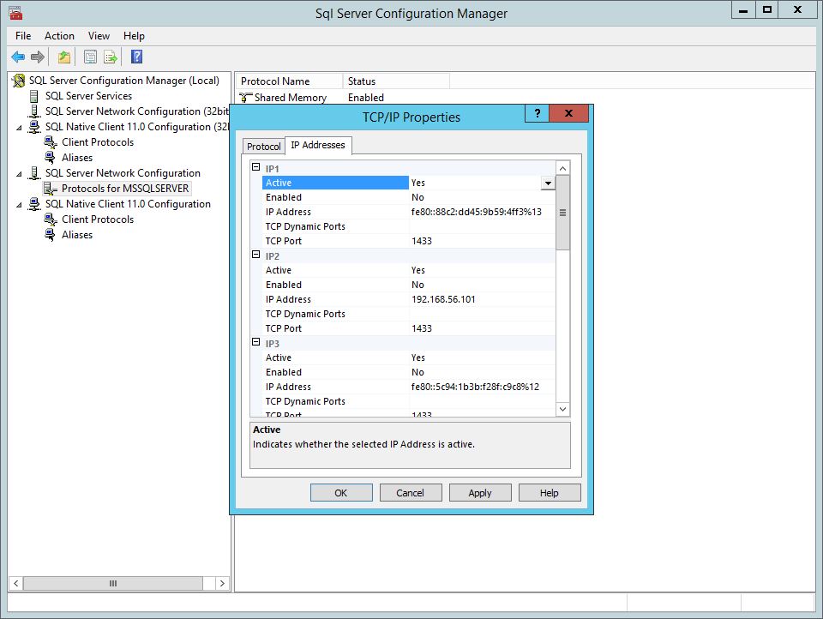Open the Help menu
The height and width of the screenshot is (619, 823).
134,36
